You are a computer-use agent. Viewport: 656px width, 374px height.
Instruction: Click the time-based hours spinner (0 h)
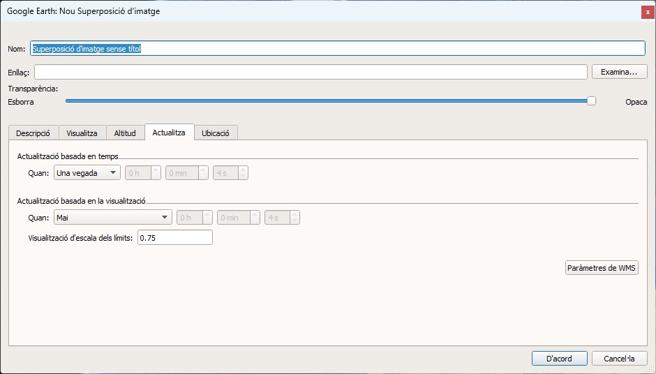(138, 172)
